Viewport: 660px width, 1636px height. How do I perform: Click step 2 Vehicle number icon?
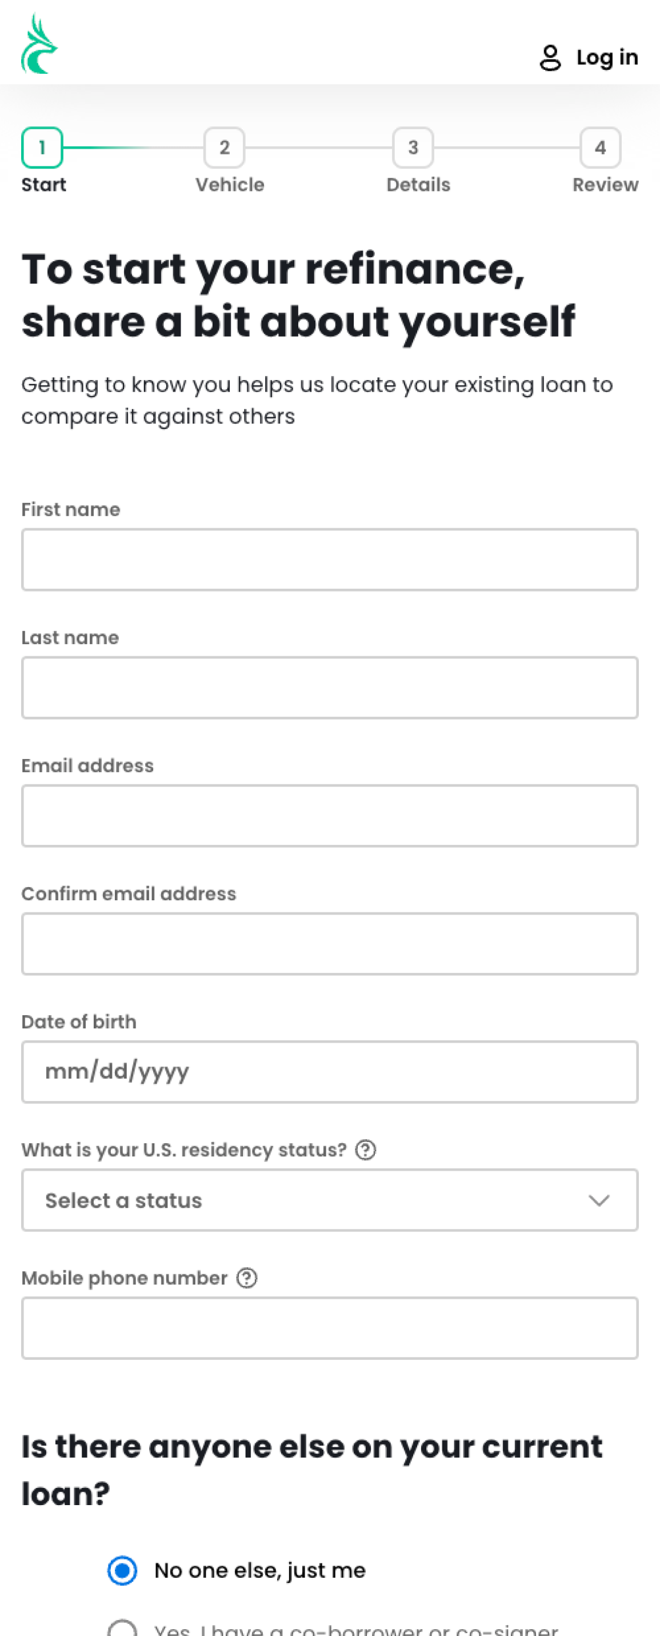(x=224, y=147)
